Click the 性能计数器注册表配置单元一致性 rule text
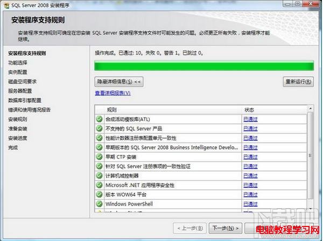This screenshot has width=323, height=241. pos(141,138)
